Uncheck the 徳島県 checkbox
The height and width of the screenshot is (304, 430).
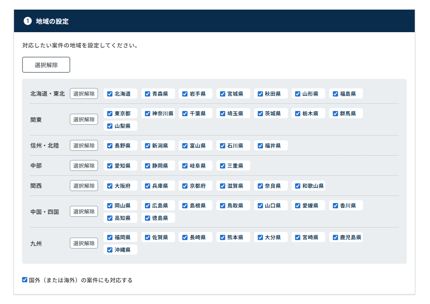147,218
